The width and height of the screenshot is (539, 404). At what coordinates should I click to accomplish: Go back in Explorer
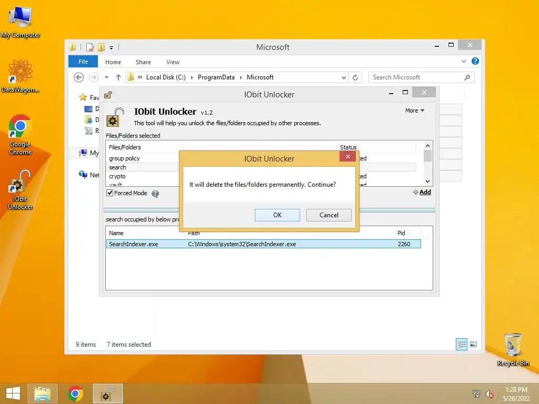[x=79, y=78]
